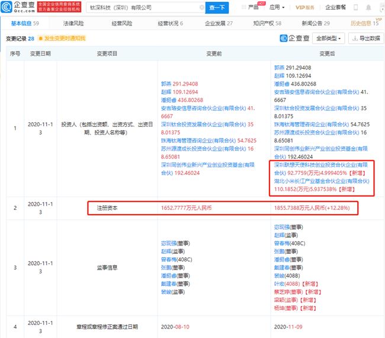The width and height of the screenshot is (385, 338).
Task: Switch to the 新闻公告 tab
Action: [316, 23]
